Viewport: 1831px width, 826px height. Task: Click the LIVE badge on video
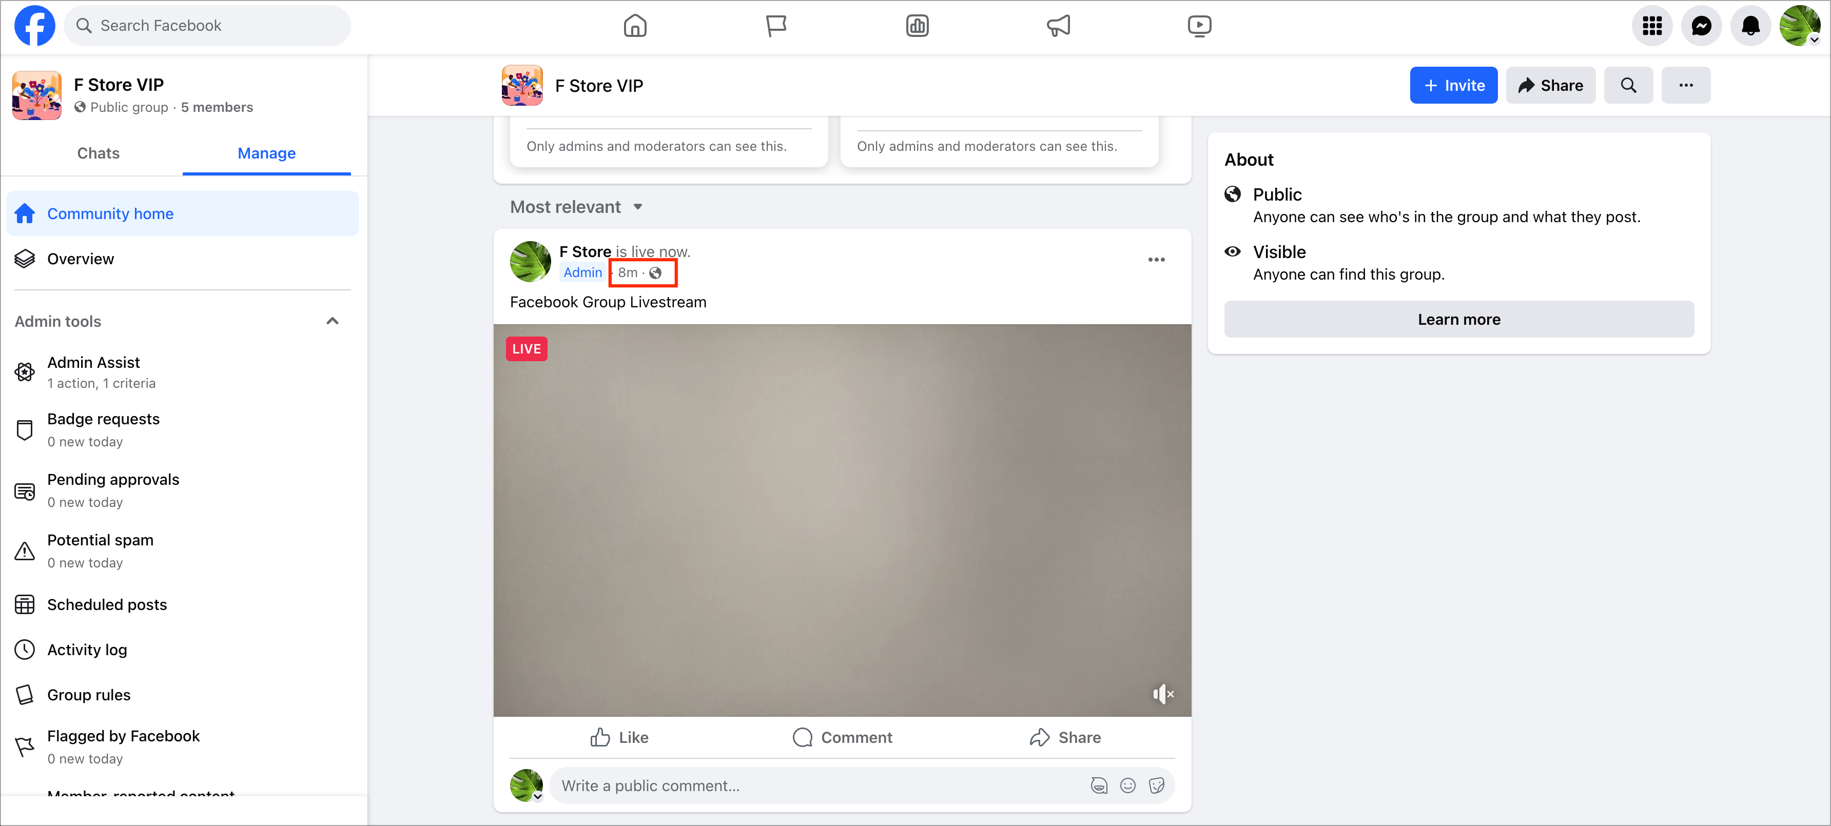tap(526, 349)
